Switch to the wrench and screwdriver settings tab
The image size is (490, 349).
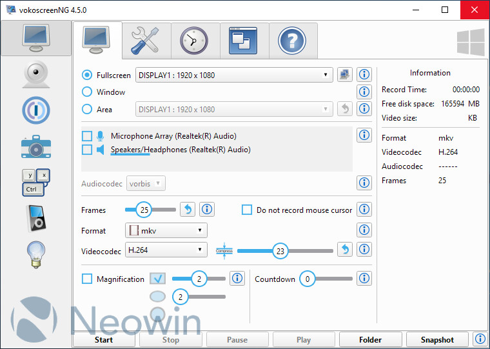click(146, 41)
